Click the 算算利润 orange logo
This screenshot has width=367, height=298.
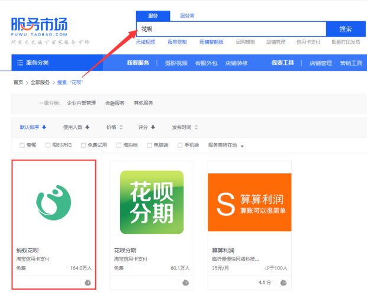pos(250,202)
